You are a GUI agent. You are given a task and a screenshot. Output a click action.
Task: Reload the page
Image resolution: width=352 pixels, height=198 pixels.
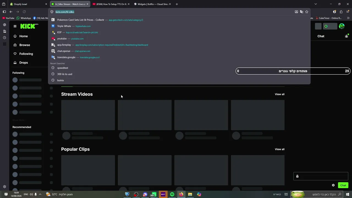click(24, 12)
